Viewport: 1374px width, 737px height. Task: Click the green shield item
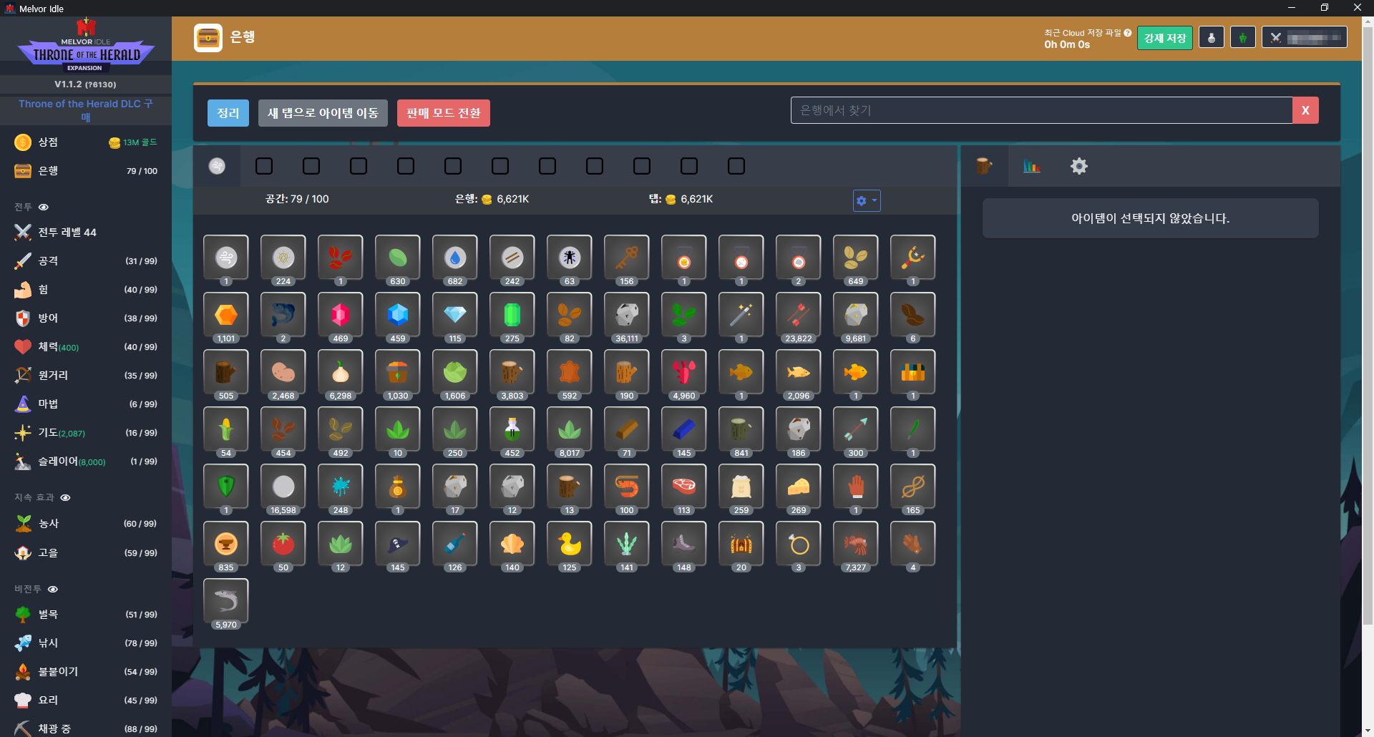pos(226,487)
